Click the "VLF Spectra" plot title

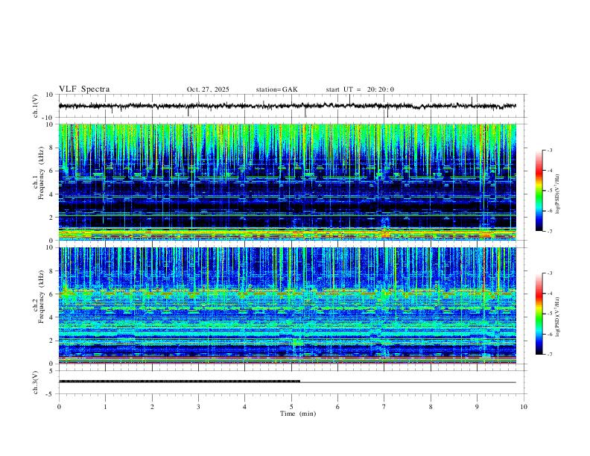pyautogui.click(x=84, y=89)
